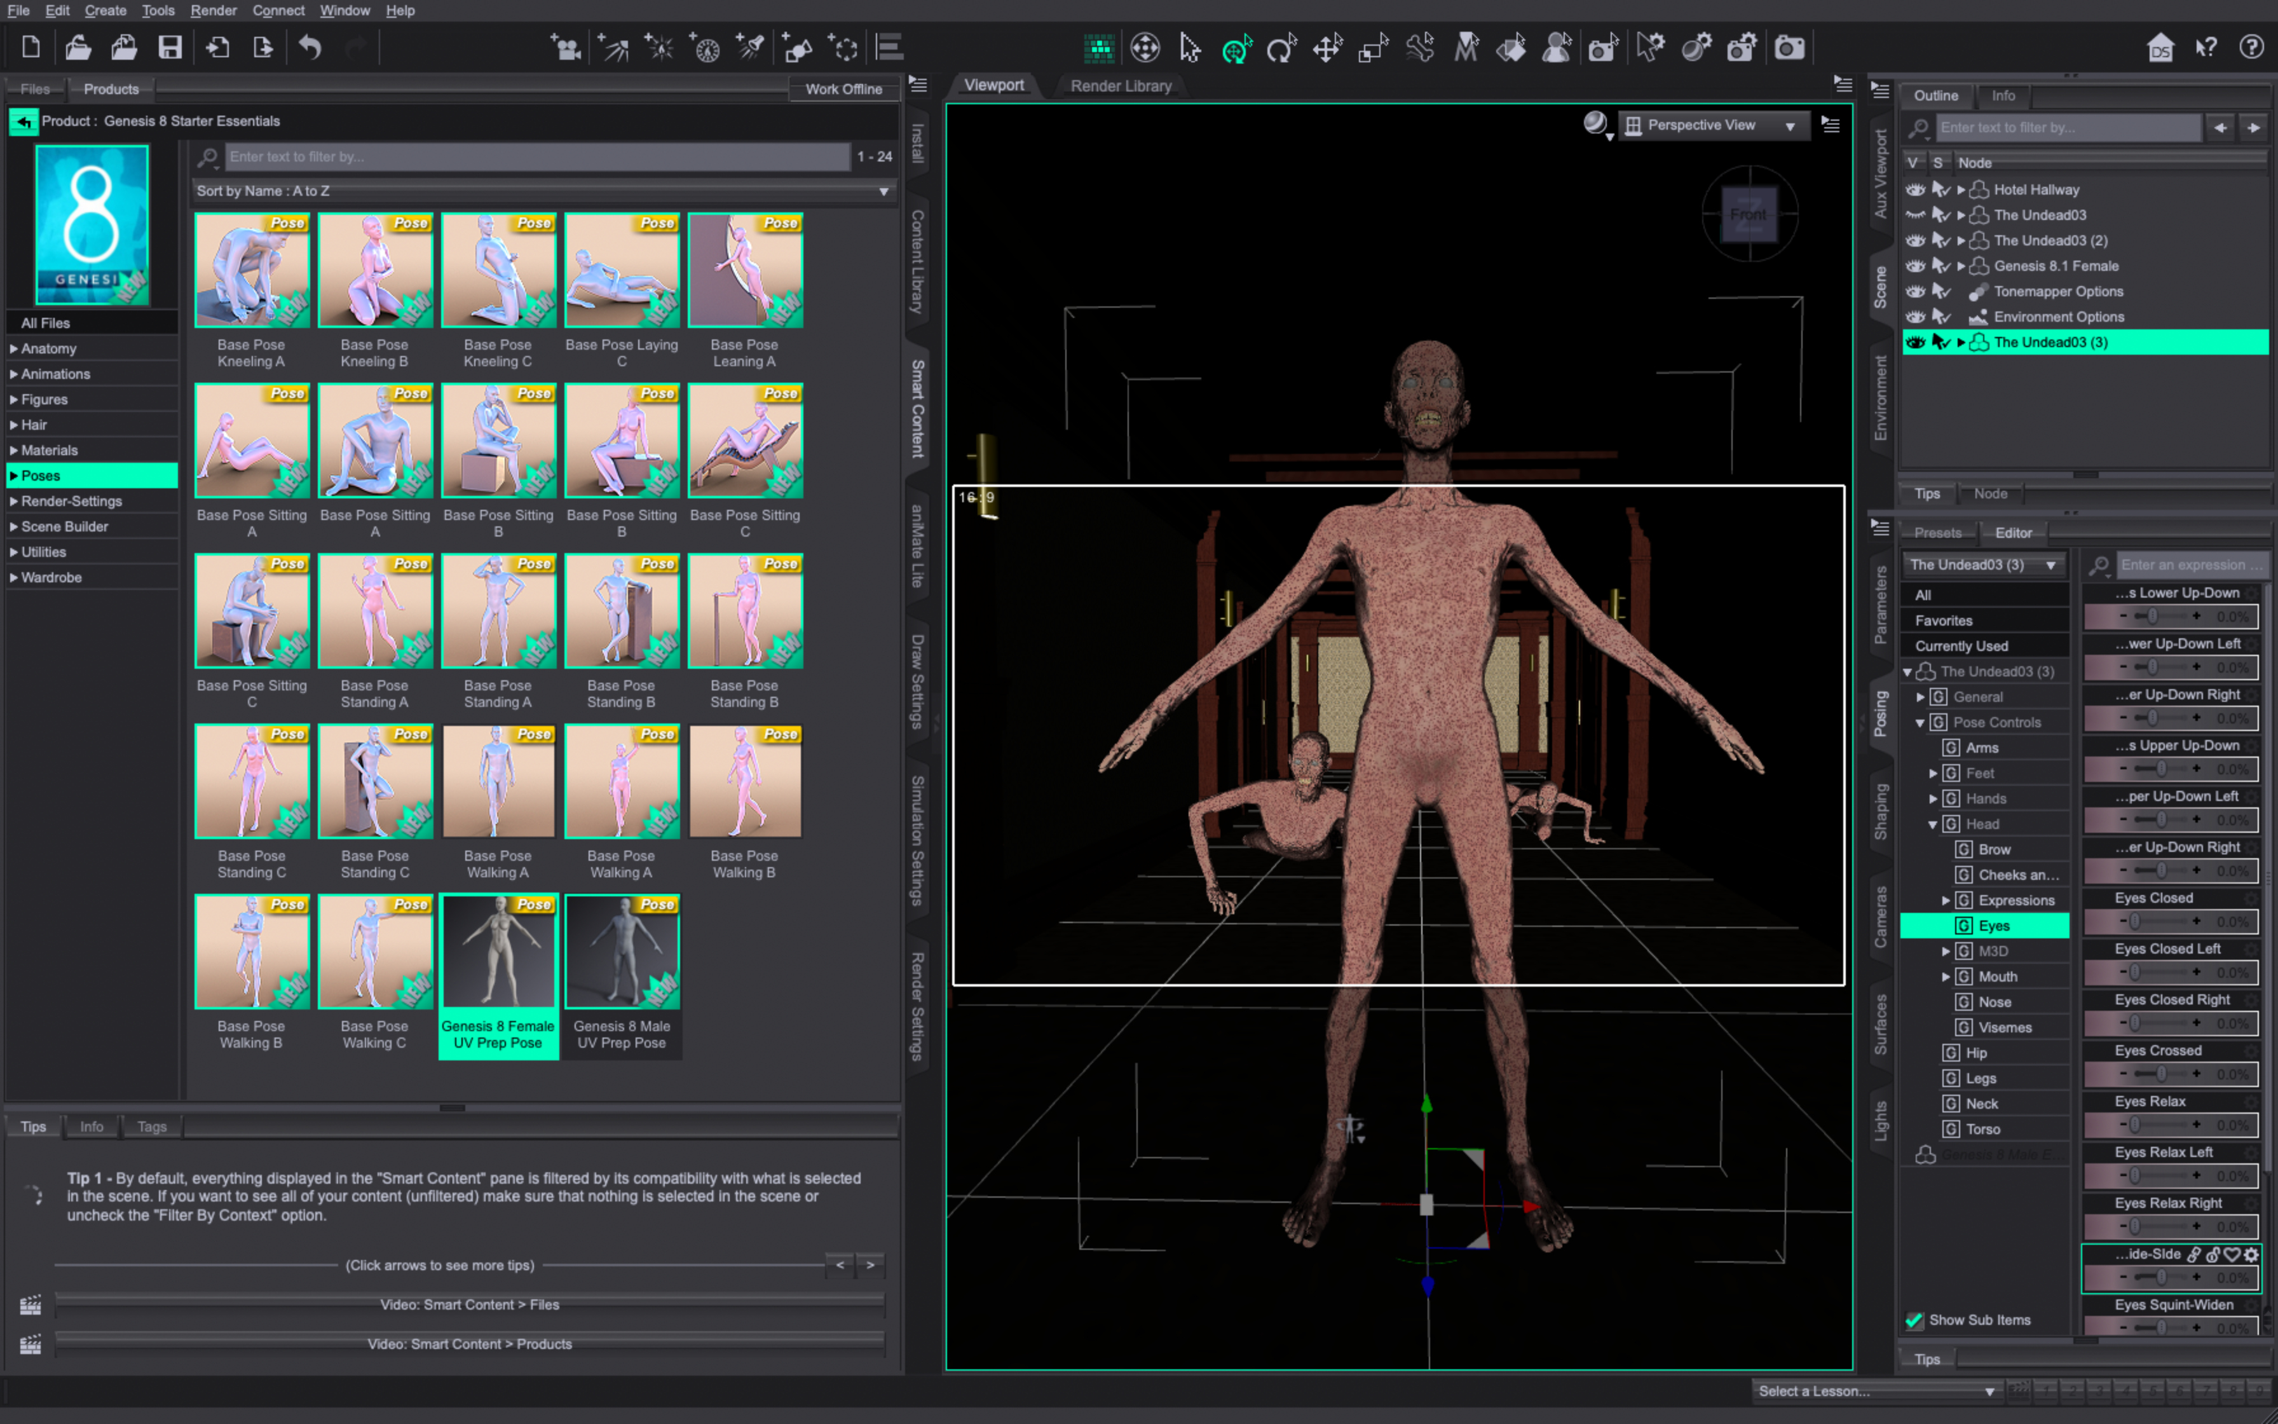
Task: Expand the Expressions group in Pose Controls
Action: (x=1946, y=900)
